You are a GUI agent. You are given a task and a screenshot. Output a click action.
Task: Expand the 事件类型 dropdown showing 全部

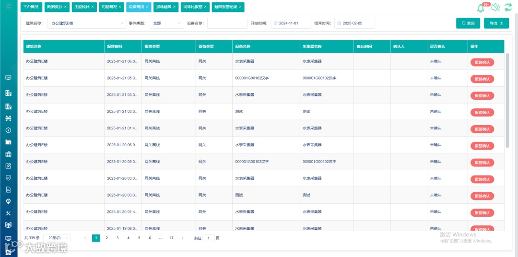(x=166, y=23)
